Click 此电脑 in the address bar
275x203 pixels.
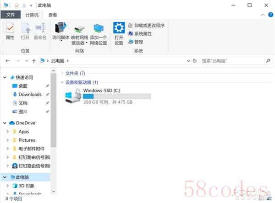click(x=58, y=61)
